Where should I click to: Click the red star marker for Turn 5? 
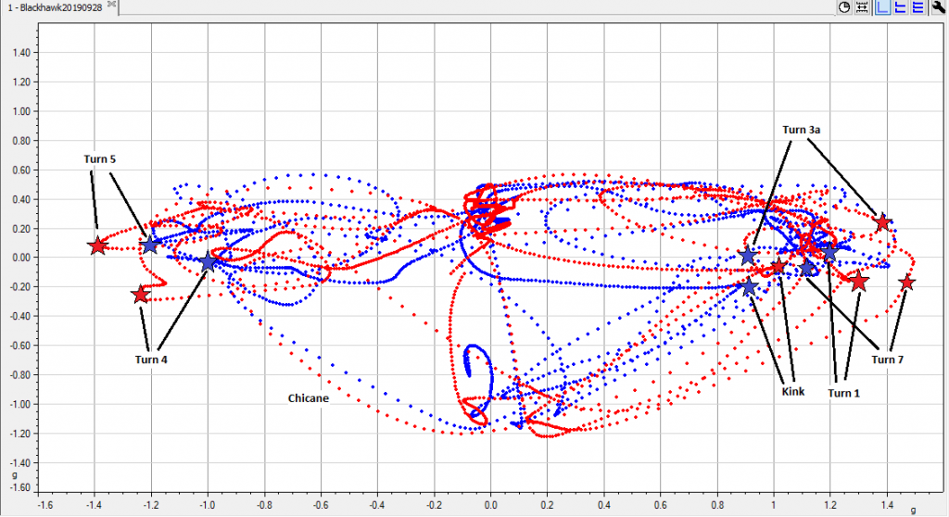click(98, 246)
